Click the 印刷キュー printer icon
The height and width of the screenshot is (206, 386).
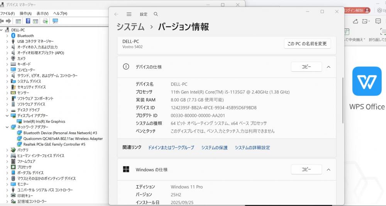click(13, 196)
